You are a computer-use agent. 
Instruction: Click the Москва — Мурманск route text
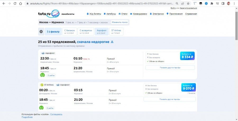[x=52, y=22]
